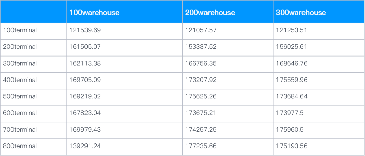Select the 100terminal row label
The height and width of the screenshot is (156, 365).
click(x=20, y=30)
